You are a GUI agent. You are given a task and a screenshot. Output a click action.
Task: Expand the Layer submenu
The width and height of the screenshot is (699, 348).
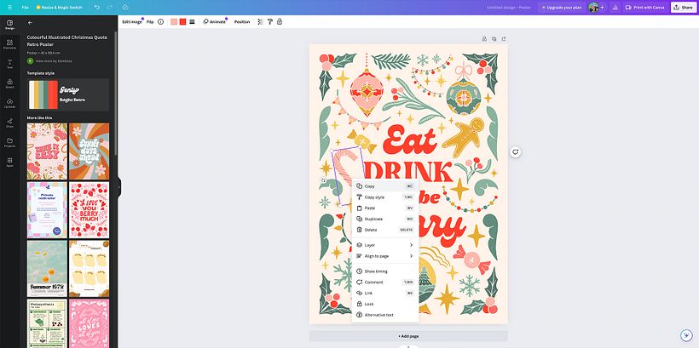(x=385, y=245)
